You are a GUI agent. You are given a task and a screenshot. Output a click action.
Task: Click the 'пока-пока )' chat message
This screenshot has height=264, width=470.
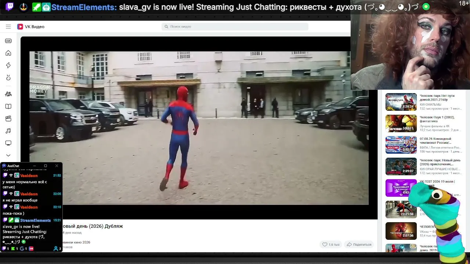[x=13, y=213]
